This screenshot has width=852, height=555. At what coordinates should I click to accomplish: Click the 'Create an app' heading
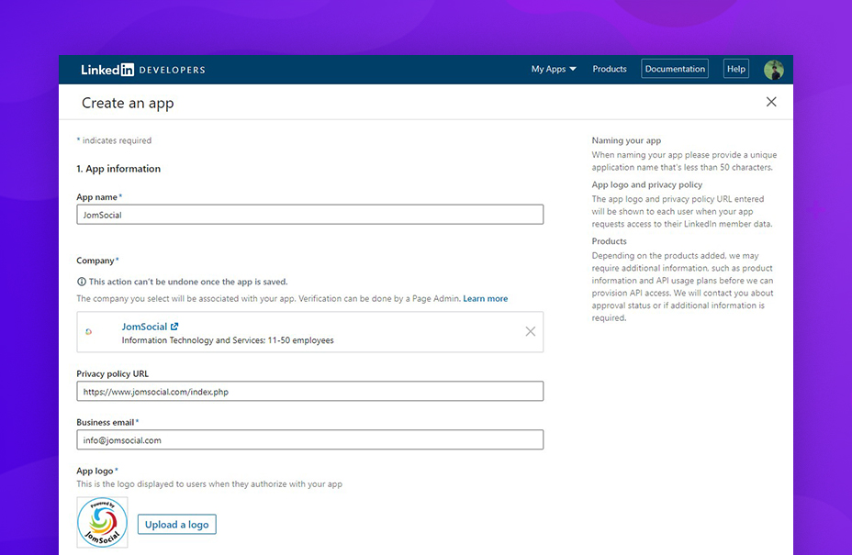(x=128, y=103)
